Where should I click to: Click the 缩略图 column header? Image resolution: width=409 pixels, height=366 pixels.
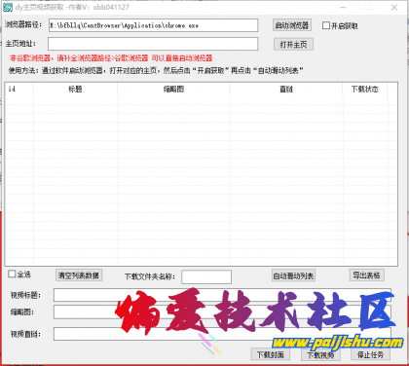(173, 89)
